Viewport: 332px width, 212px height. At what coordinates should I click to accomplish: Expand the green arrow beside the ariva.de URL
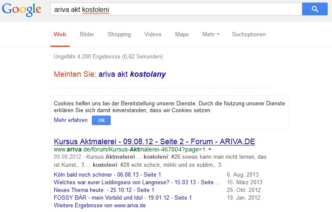[210, 149]
